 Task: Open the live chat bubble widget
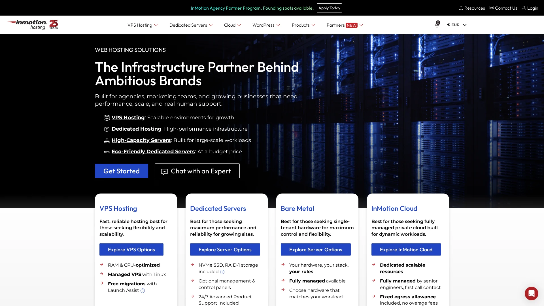tap(531, 293)
